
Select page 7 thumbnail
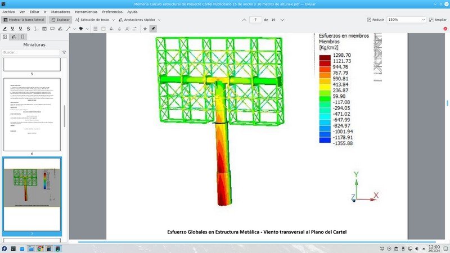pyautogui.click(x=32, y=194)
